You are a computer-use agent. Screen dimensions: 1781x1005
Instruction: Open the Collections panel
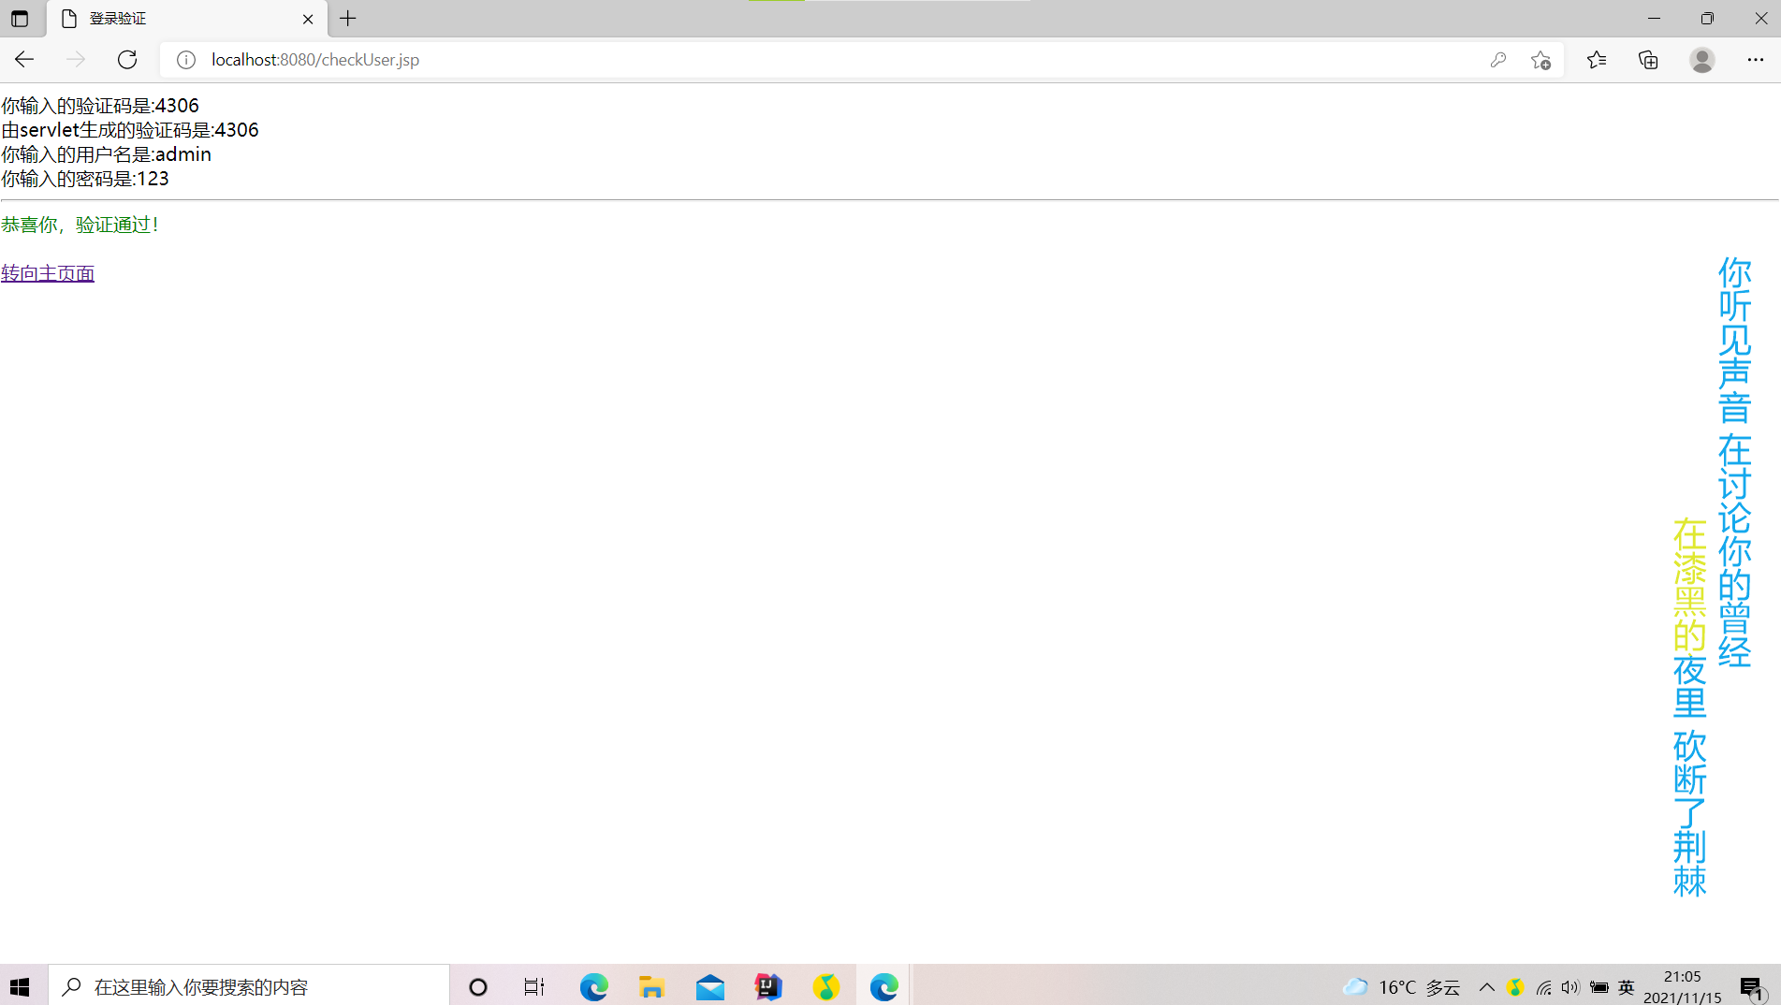[1648, 60]
